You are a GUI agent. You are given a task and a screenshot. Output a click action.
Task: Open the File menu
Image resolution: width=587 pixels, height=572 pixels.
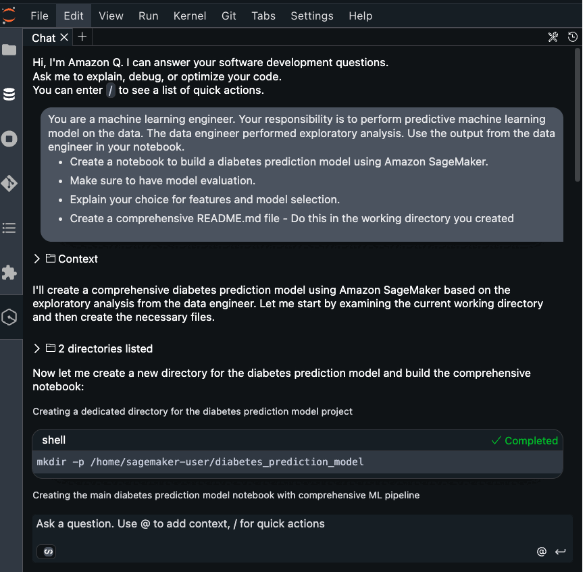[39, 16]
